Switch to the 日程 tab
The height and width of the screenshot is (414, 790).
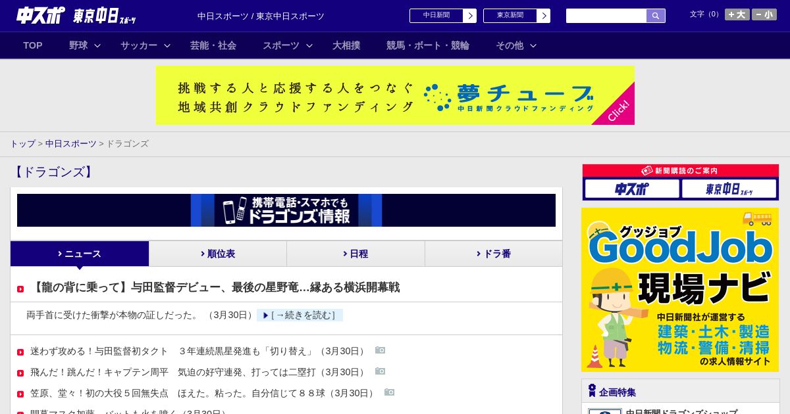(x=355, y=254)
